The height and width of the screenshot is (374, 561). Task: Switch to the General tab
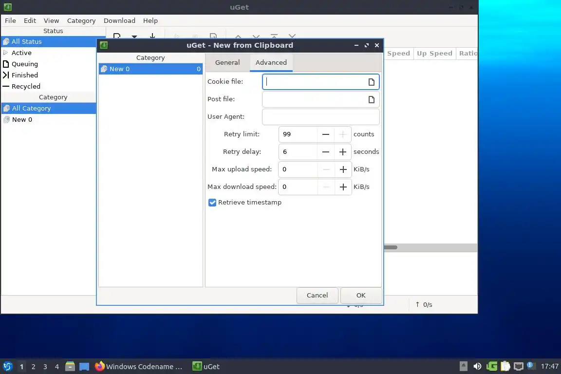click(x=227, y=63)
